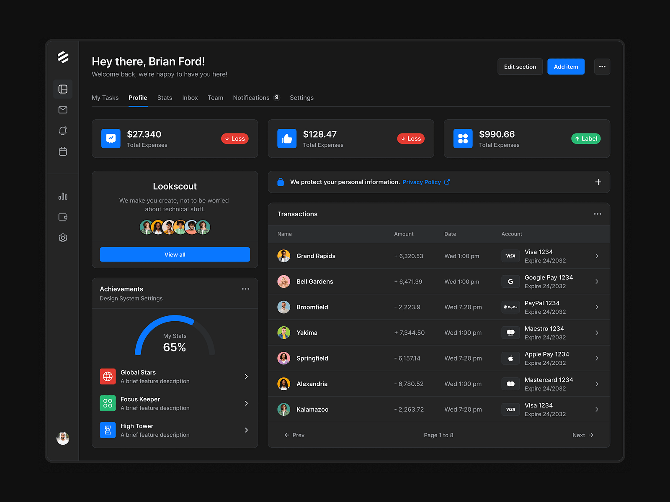Expand the Bell Gardens transaction chevron
The image size is (670, 502).
[x=597, y=282]
